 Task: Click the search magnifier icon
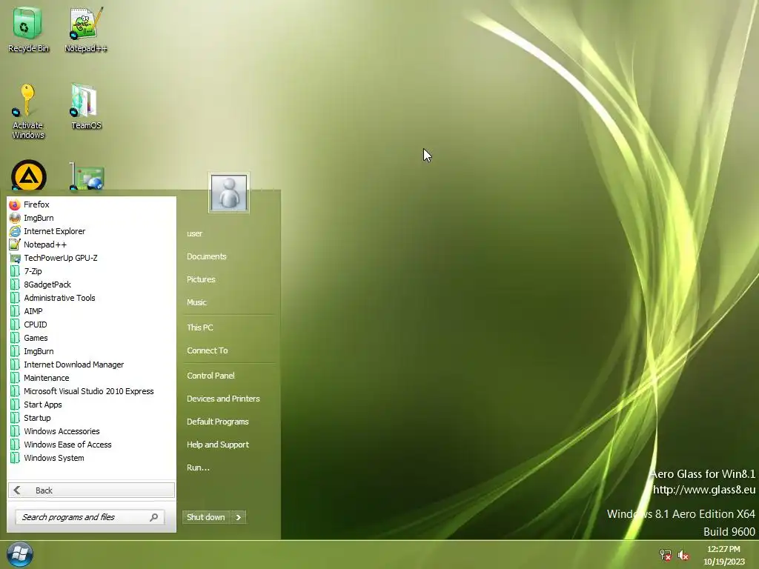point(154,517)
